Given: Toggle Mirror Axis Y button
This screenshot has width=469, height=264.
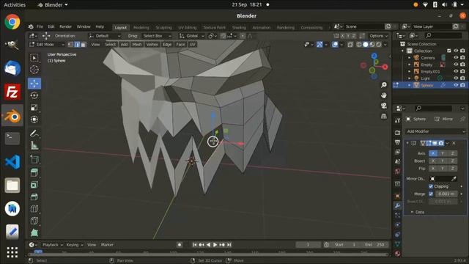Looking at the screenshot, I should click(x=443, y=153).
